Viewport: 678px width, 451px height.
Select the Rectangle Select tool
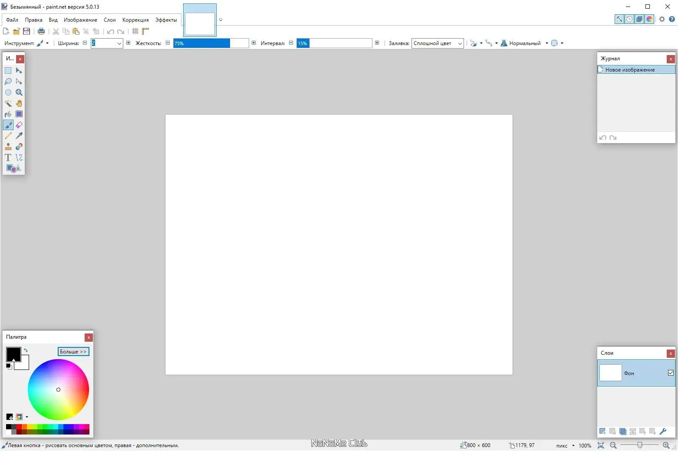(8, 71)
